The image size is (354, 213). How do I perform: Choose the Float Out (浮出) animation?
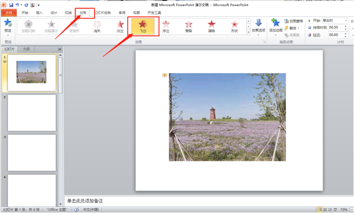(x=166, y=28)
